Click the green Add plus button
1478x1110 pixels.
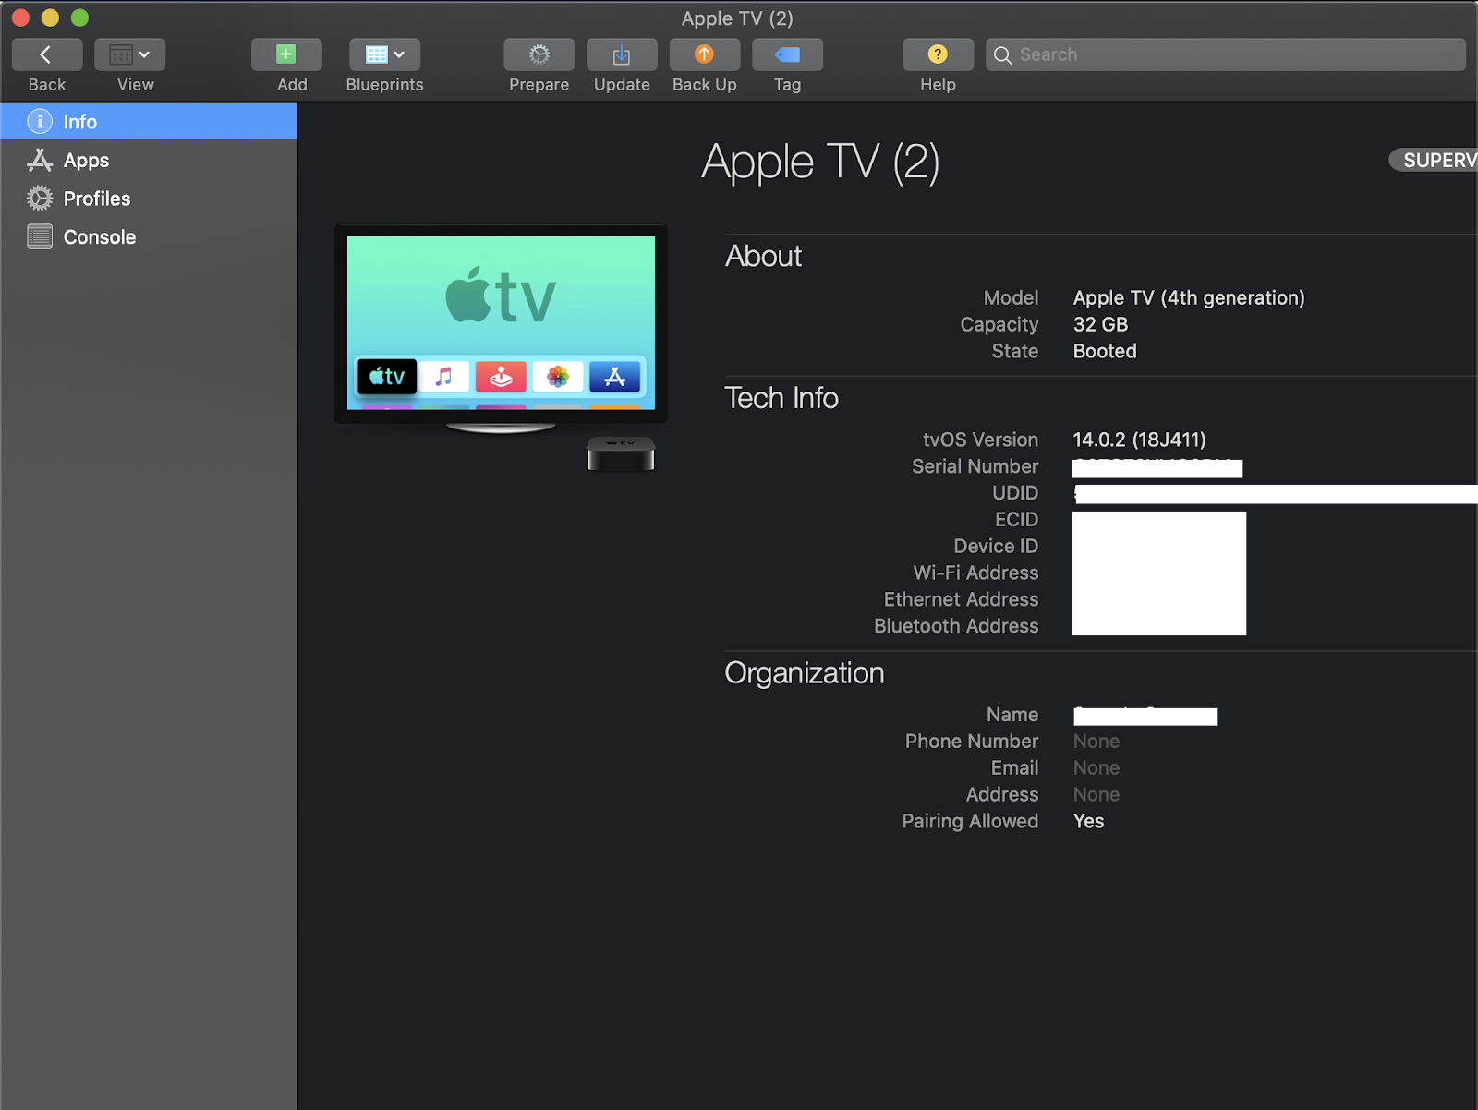coord(286,54)
